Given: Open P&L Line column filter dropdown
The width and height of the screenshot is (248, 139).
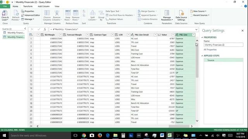Looking at the screenshot, I should 194,35.
